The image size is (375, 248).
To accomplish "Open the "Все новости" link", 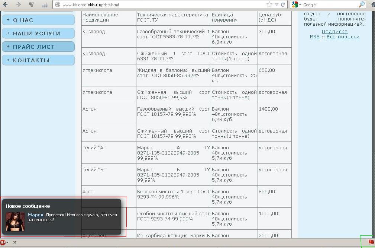I will pos(343,37).
